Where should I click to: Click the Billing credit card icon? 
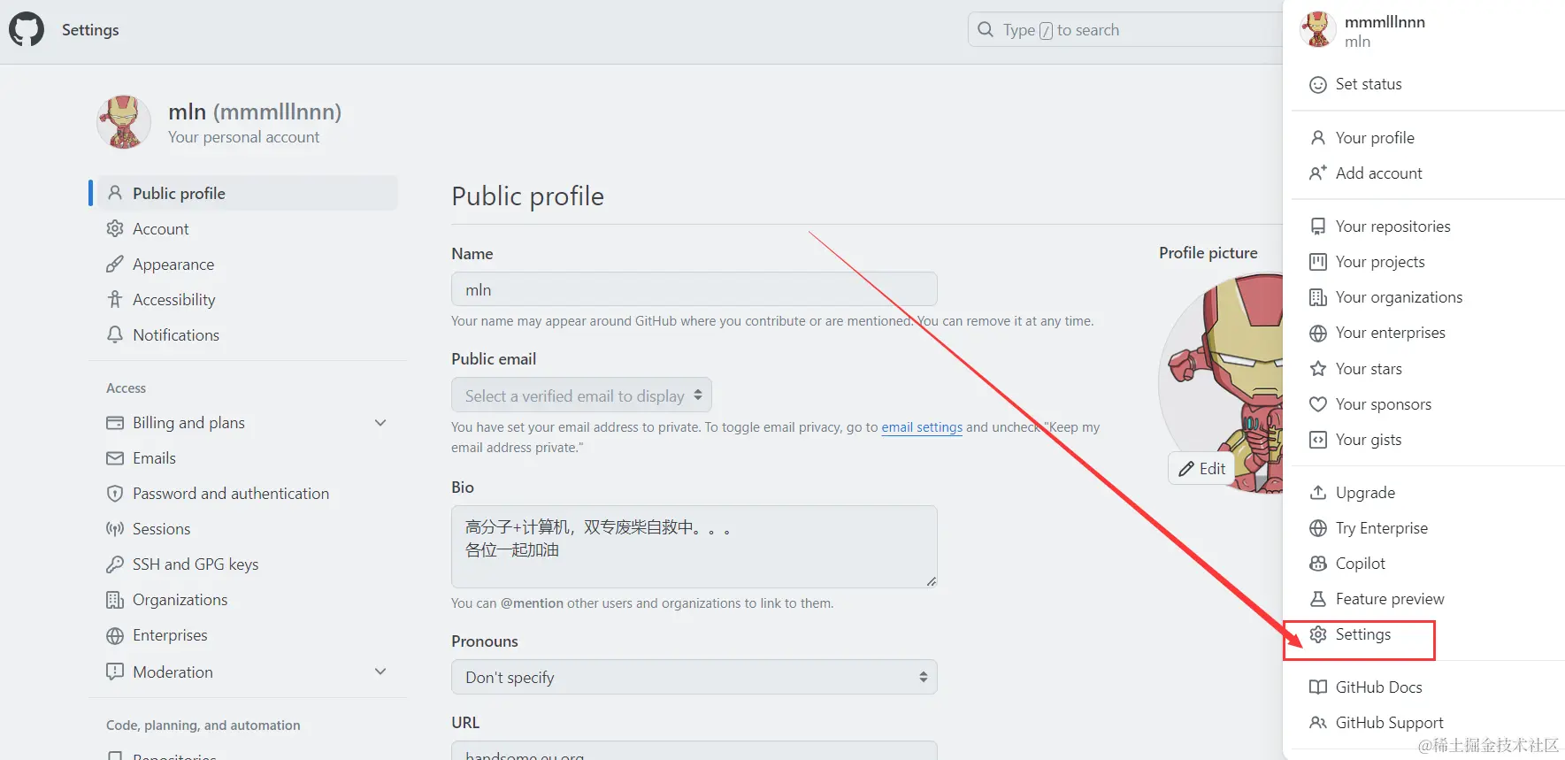click(115, 423)
